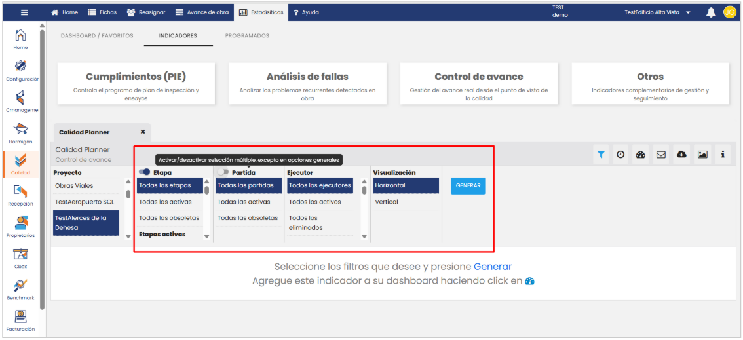
Task: Close the Calidad Planner tab
Action: pos(143,132)
